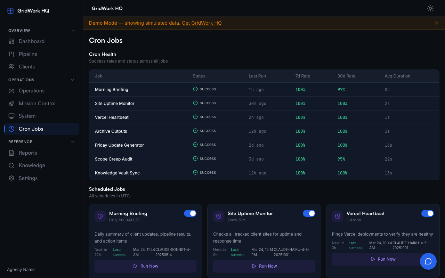Disable the Vercel Heartbeat toggle
445x278 pixels.
(x=428, y=213)
